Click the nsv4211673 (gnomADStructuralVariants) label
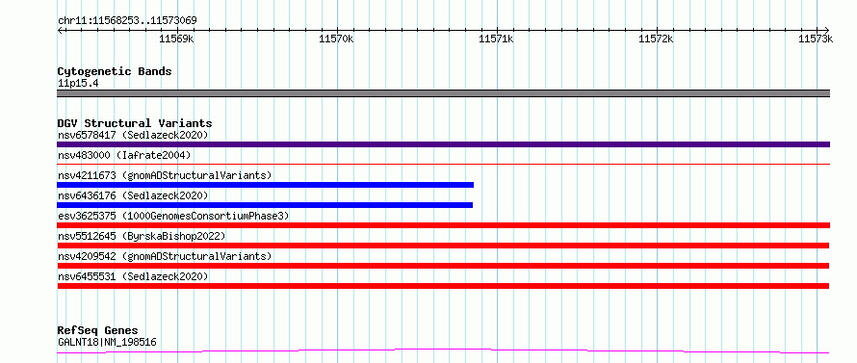This screenshot has width=857, height=363. (x=165, y=175)
